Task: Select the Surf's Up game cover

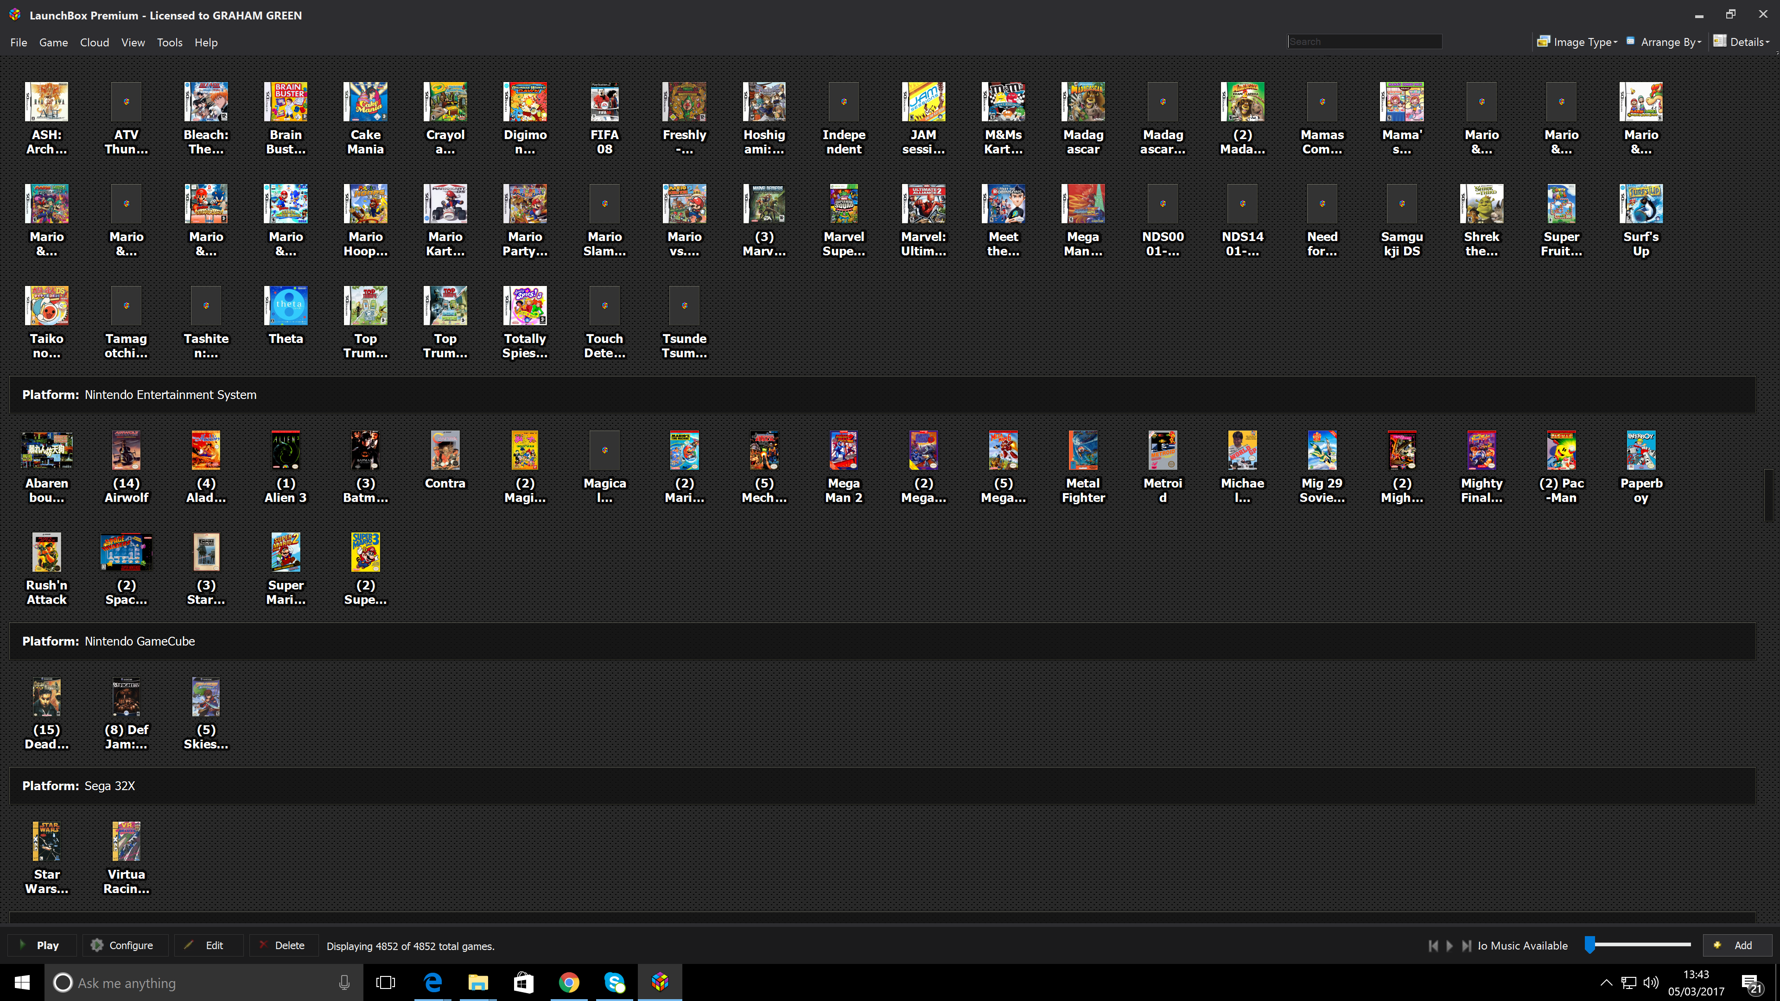Action: pos(1641,203)
